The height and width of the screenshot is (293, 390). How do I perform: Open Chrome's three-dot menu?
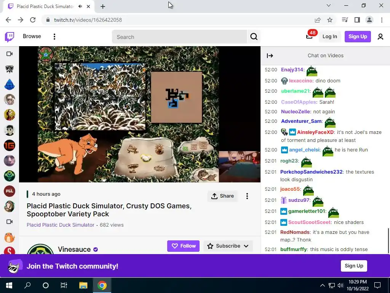[x=382, y=20]
